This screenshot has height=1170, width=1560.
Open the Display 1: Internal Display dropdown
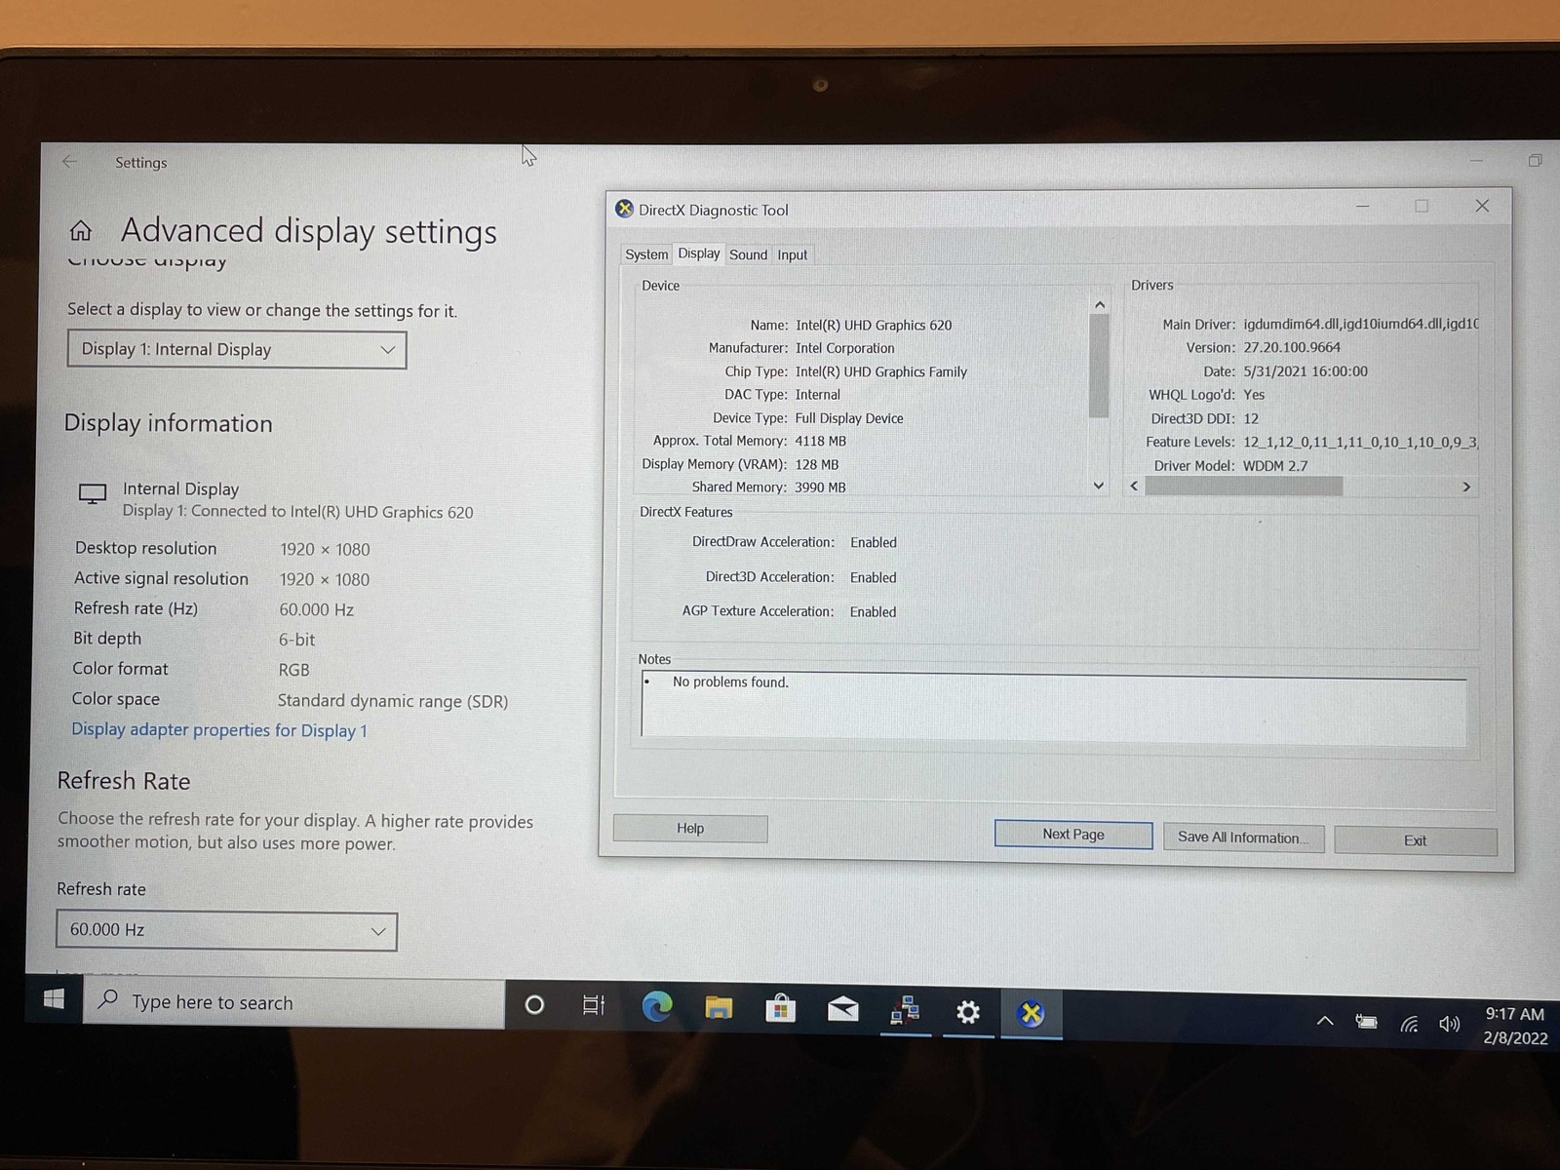(x=237, y=349)
